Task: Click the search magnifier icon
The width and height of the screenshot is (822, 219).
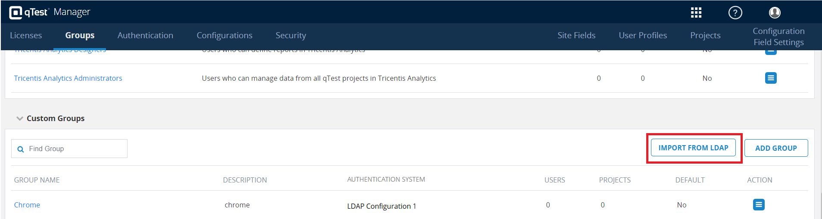Action: click(x=20, y=149)
